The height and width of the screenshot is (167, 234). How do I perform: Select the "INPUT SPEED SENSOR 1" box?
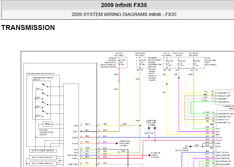tap(43, 157)
